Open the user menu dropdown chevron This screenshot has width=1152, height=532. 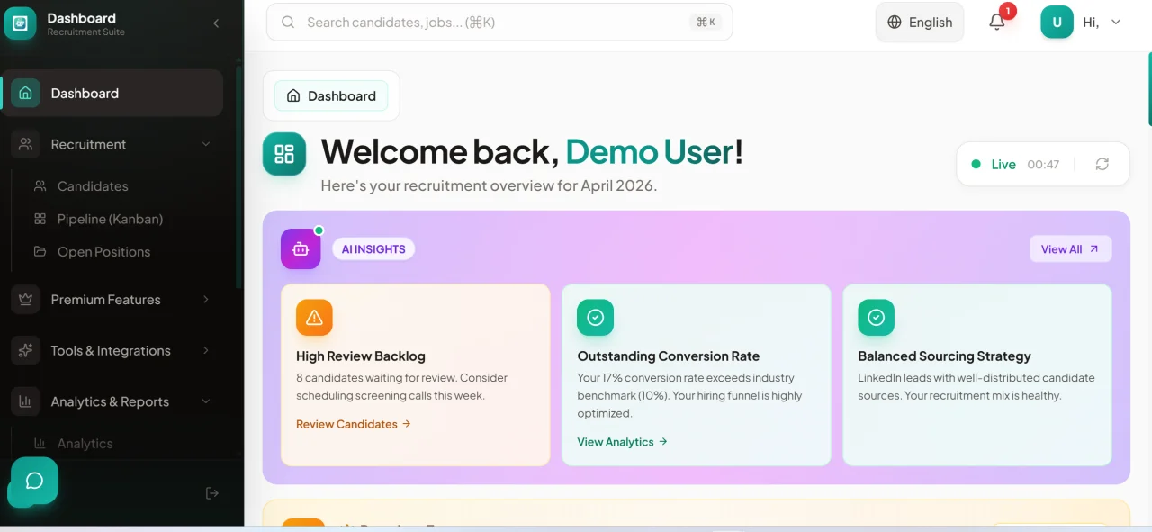[x=1116, y=23]
